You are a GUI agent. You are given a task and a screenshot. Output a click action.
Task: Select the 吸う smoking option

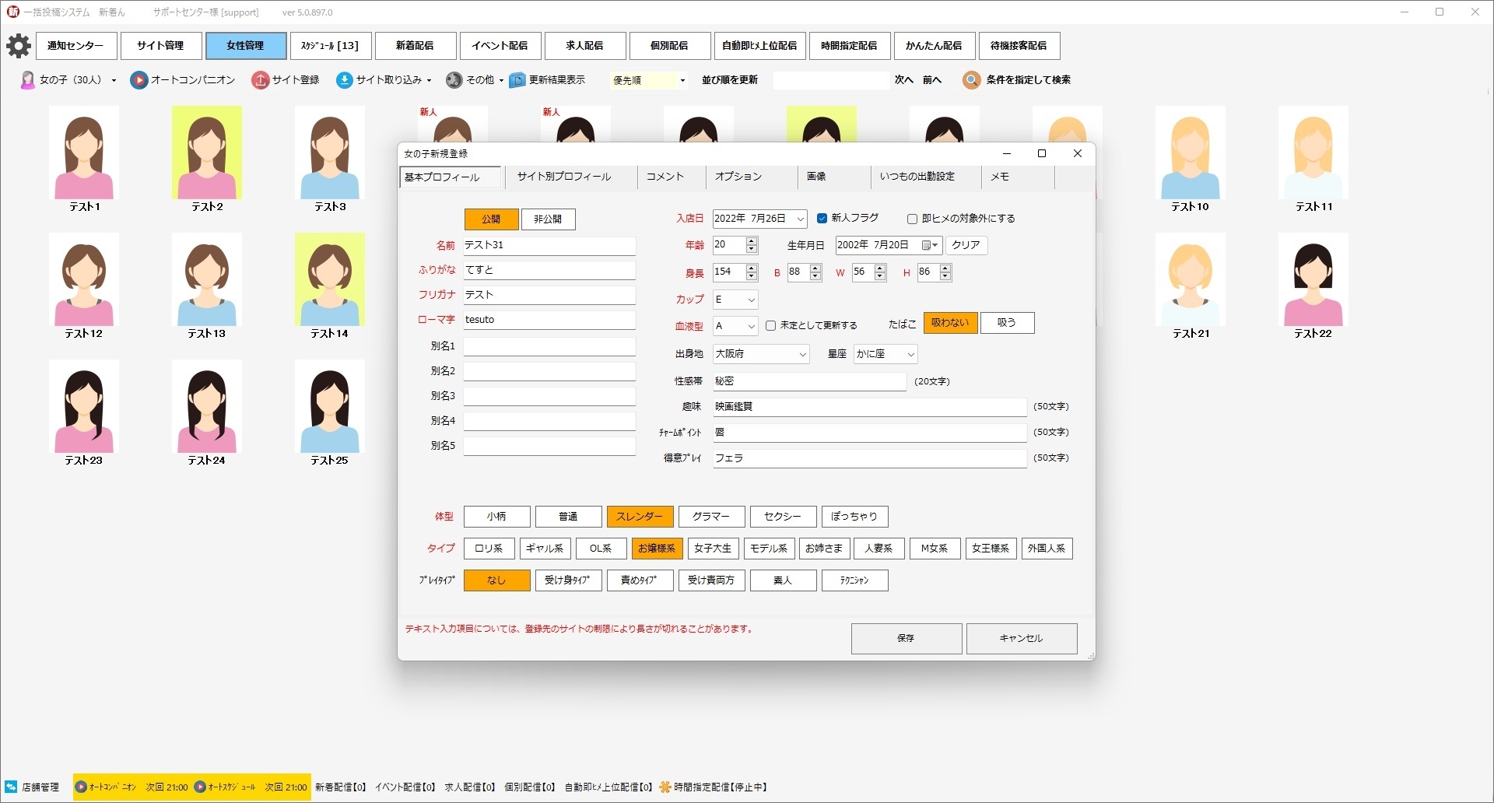point(1007,323)
